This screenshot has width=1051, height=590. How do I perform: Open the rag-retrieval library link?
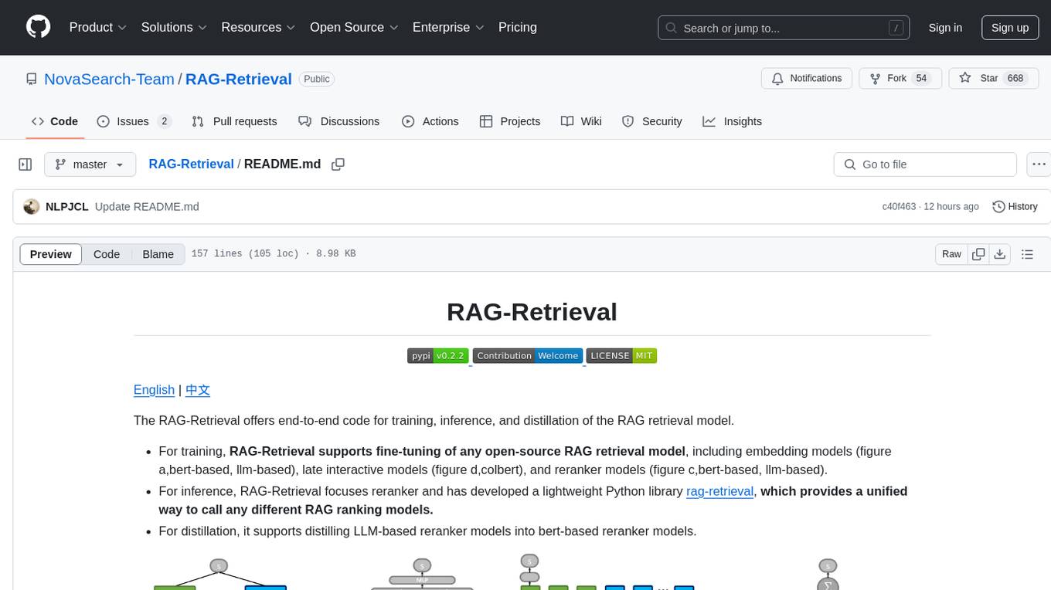click(x=719, y=491)
